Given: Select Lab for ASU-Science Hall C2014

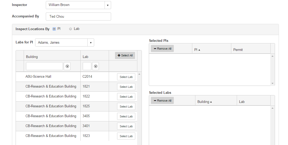Looking at the screenshot, I should 126,77.
